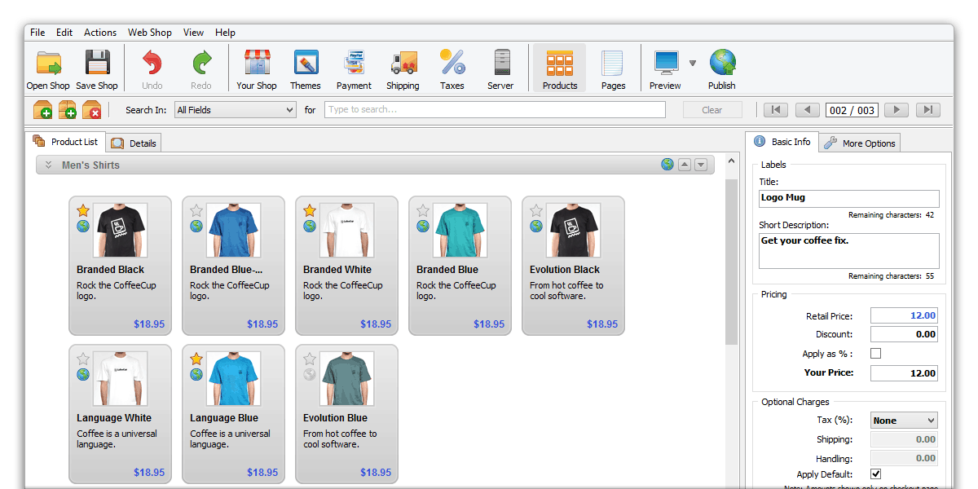Viewport: 978px width, 489px height.
Task: Open the Taxes section
Action: (452, 68)
